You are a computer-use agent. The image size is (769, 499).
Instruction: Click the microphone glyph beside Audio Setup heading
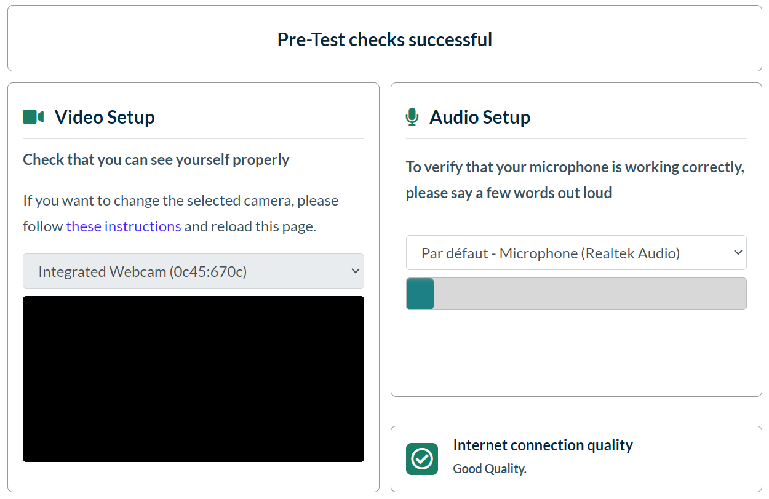pos(412,117)
